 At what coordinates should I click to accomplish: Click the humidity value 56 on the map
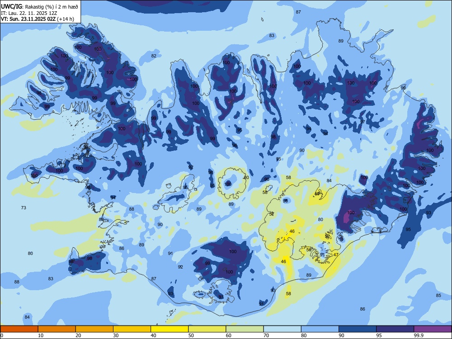[309, 250]
